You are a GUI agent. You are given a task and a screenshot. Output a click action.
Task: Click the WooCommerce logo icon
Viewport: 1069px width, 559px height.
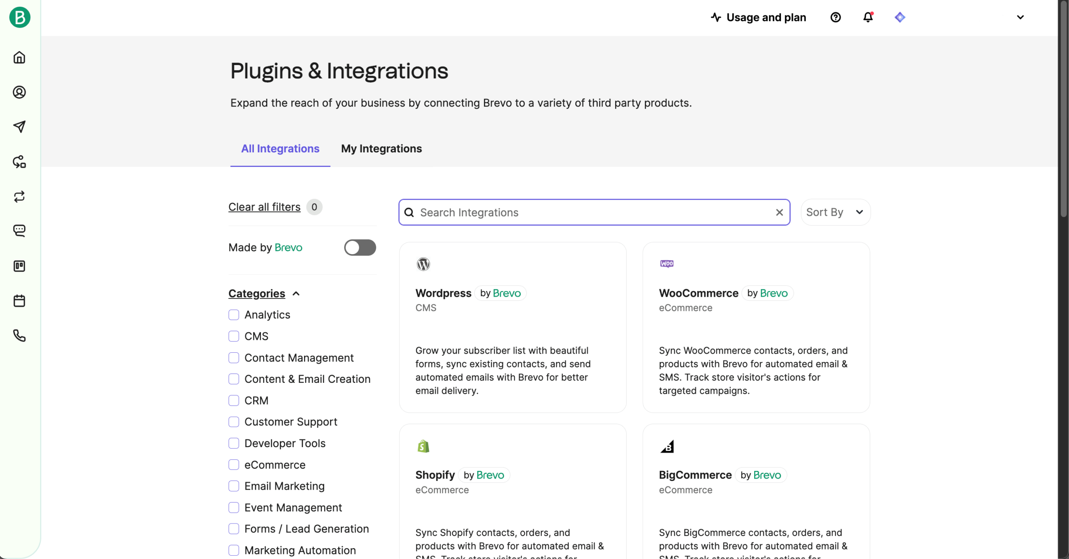[x=666, y=263]
